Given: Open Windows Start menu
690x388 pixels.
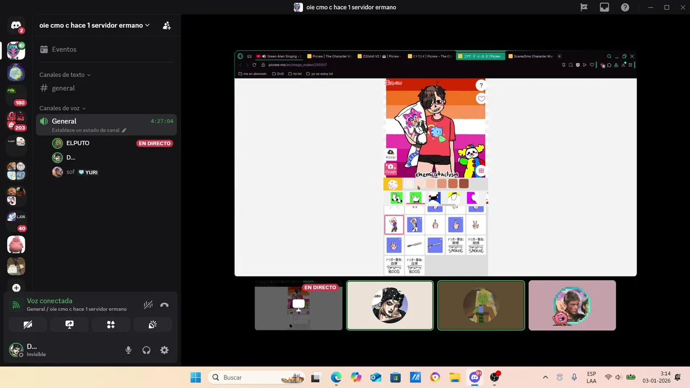Looking at the screenshot, I should point(196,378).
